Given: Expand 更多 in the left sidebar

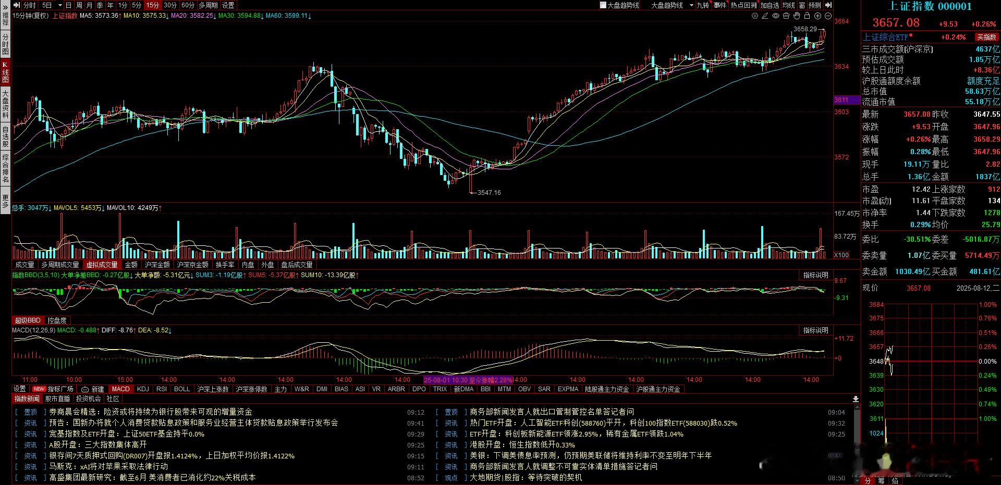Looking at the screenshot, I should 5,201.
